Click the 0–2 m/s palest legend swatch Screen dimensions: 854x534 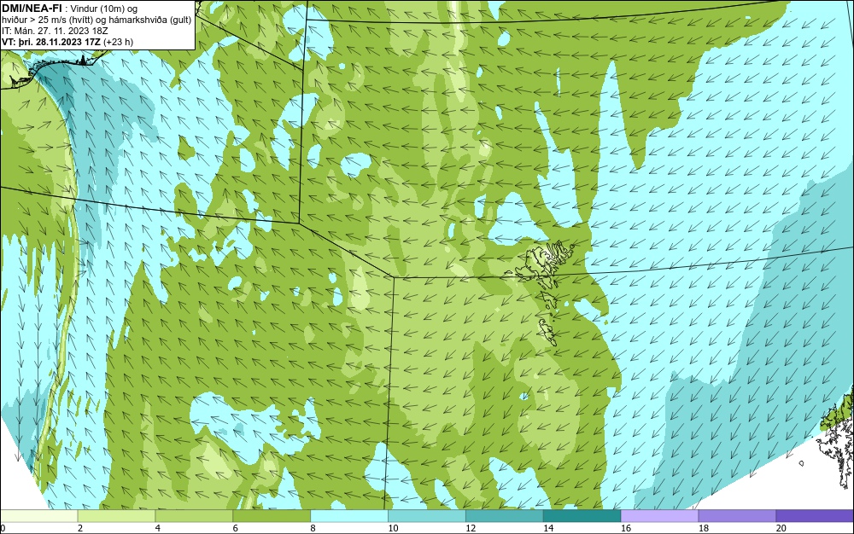coord(39,515)
